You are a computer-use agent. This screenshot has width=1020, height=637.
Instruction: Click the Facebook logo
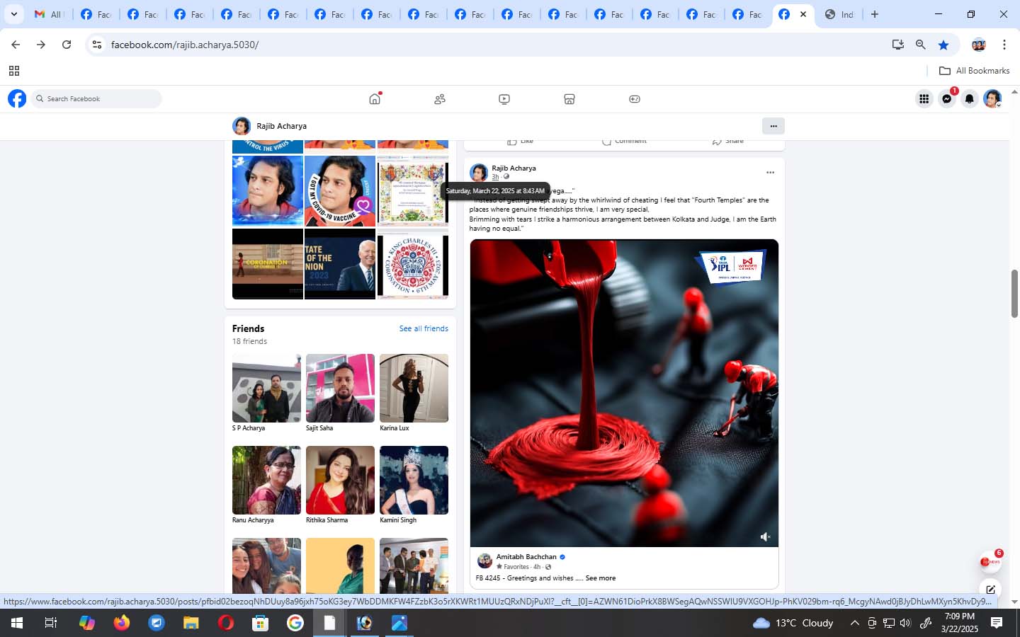[17, 99]
